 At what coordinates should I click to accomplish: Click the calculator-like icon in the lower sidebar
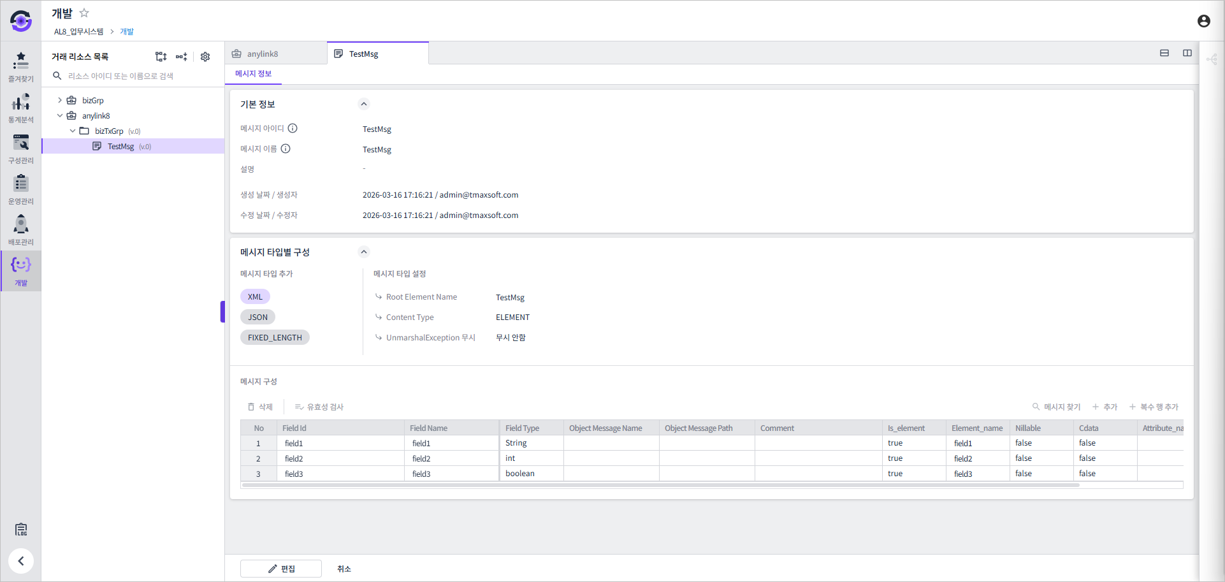(x=21, y=529)
